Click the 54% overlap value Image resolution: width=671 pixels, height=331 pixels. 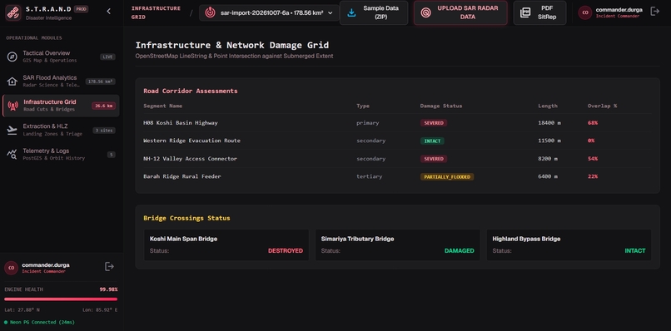[593, 159]
